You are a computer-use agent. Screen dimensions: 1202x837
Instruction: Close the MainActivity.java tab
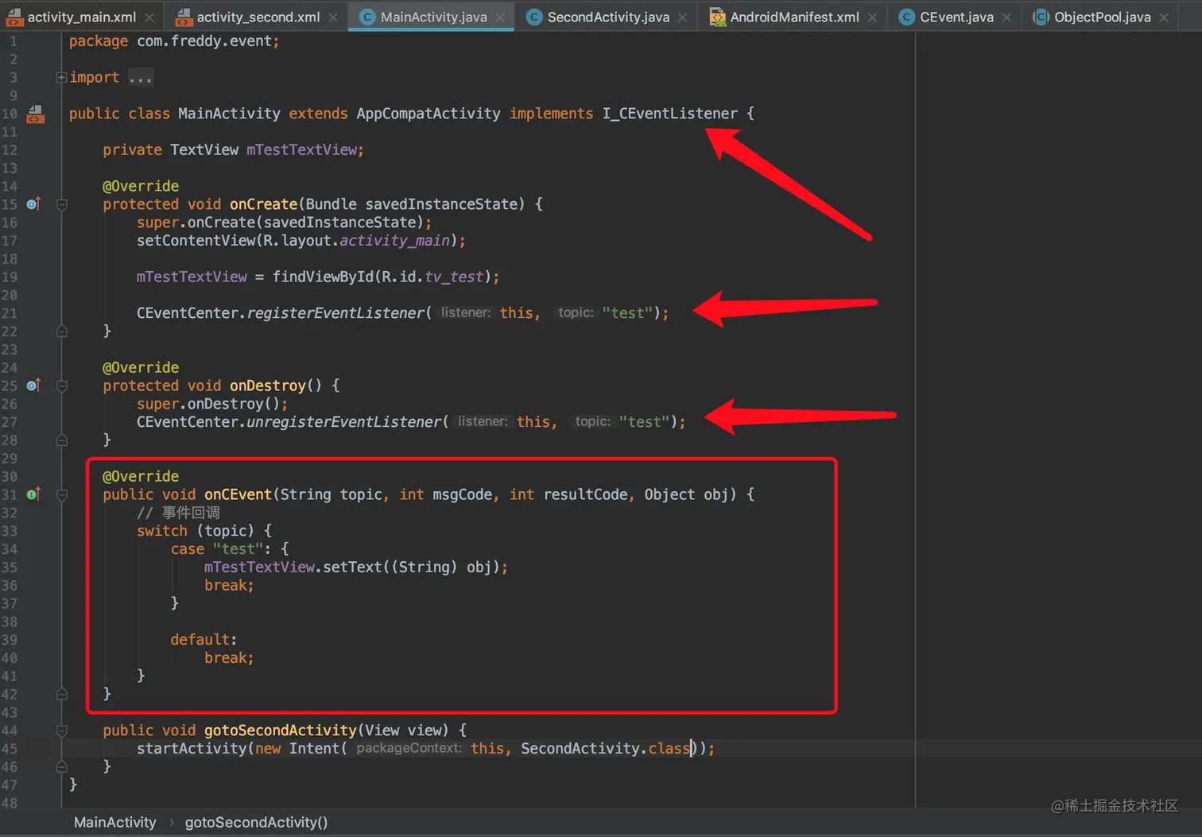tap(500, 17)
